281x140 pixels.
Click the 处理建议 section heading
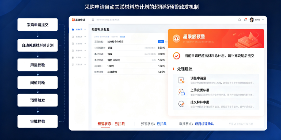pyautogui.click(x=185, y=69)
